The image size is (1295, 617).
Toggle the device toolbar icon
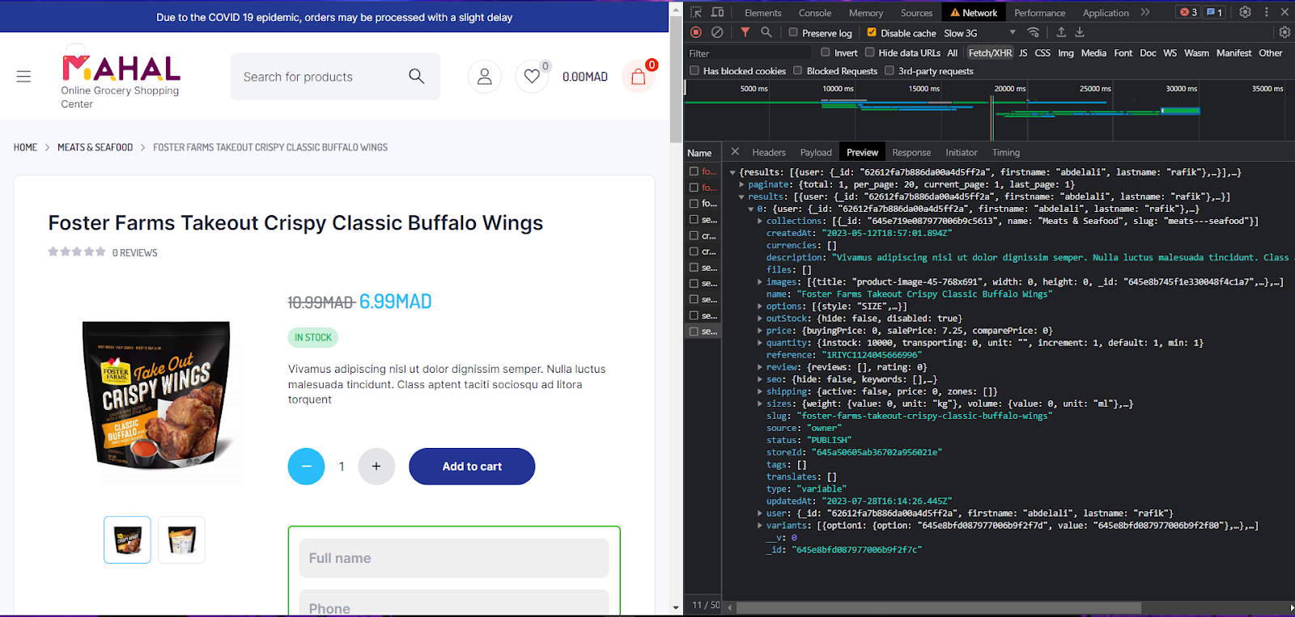pyautogui.click(x=718, y=12)
